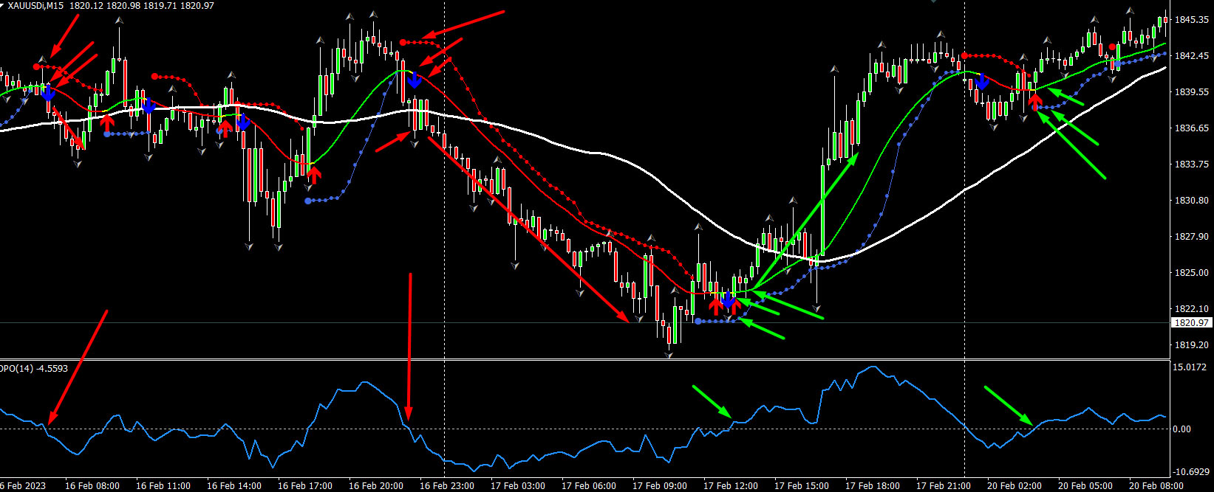Click the 16 Feb 20:00 time label
The image size is (1214, 492).
click(376, 486)
